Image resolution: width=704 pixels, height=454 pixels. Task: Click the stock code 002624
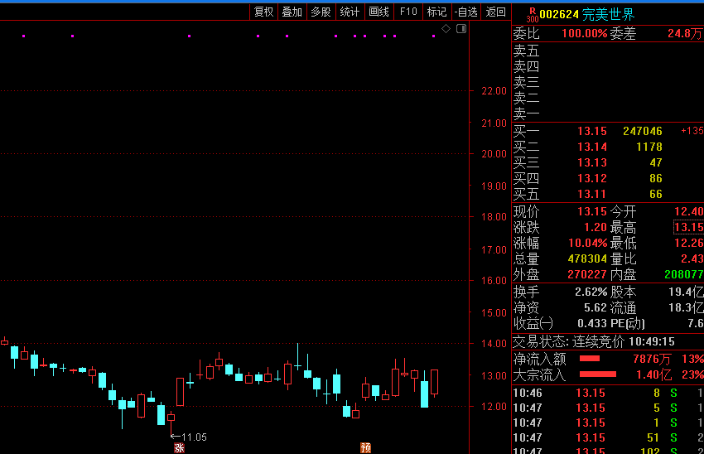point(559,14)
